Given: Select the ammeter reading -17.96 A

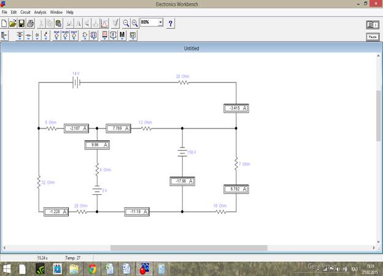Looking at the screenshot, I should pos(182,181).
